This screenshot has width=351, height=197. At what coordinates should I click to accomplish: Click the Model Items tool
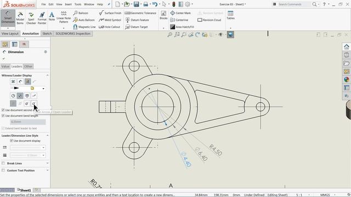(20, 18)
